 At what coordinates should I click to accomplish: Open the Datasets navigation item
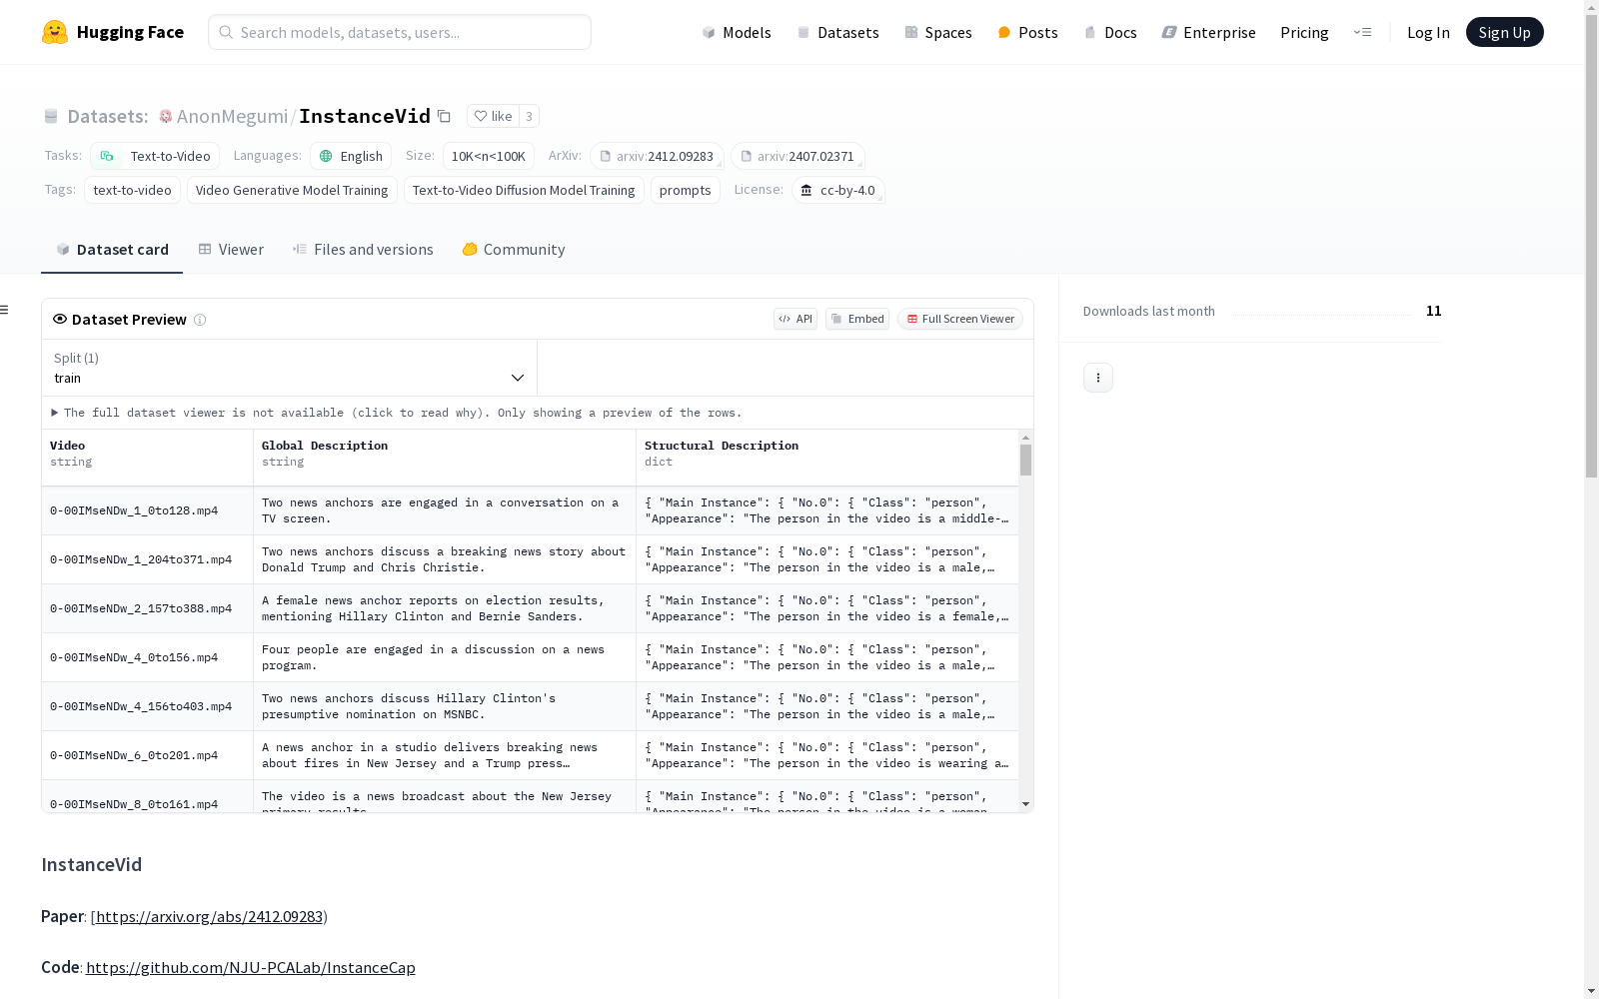click(x=837, y=32)
